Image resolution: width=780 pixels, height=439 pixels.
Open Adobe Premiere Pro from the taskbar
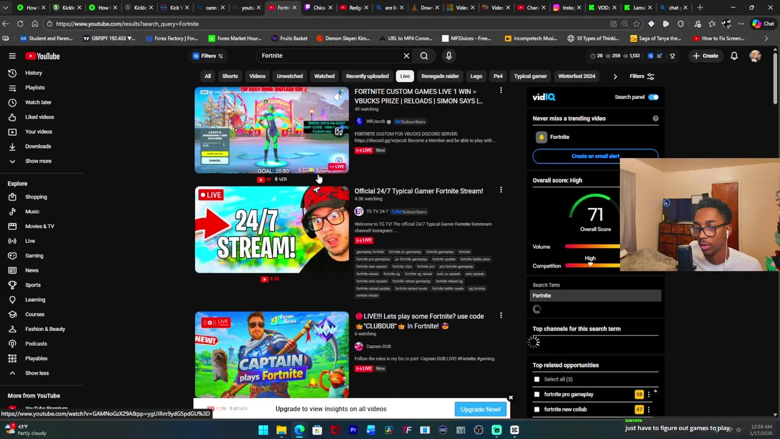coord(353,430)
